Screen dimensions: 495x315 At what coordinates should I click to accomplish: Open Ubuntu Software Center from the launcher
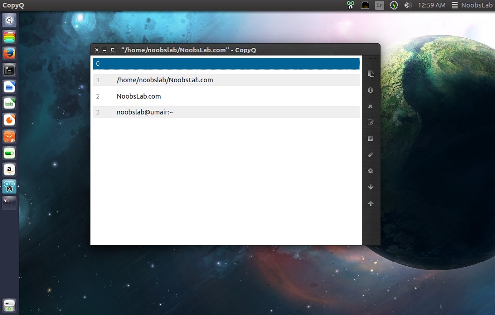[x=9, y=137]
